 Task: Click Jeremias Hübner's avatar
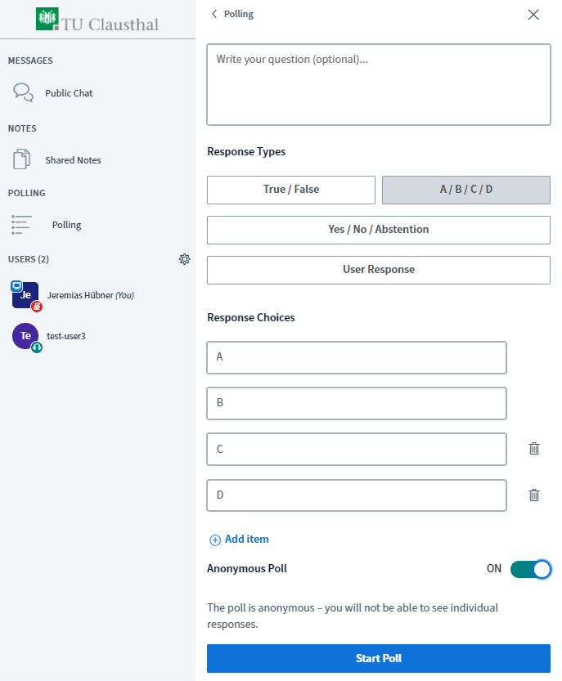25,295
